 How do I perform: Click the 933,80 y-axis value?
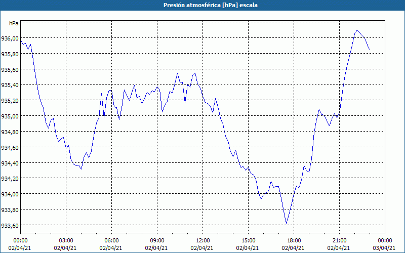(x=10, y=209)
